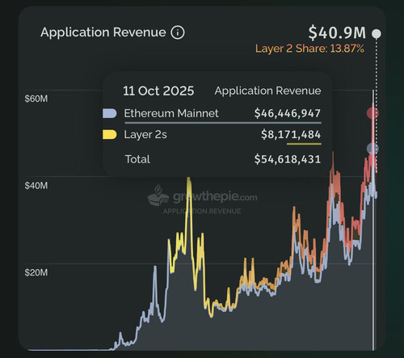The image size is (404, 358).
Task: Click the Layer 2s tooltip row label
Action: pyautogui.click(x=145, y=135)
